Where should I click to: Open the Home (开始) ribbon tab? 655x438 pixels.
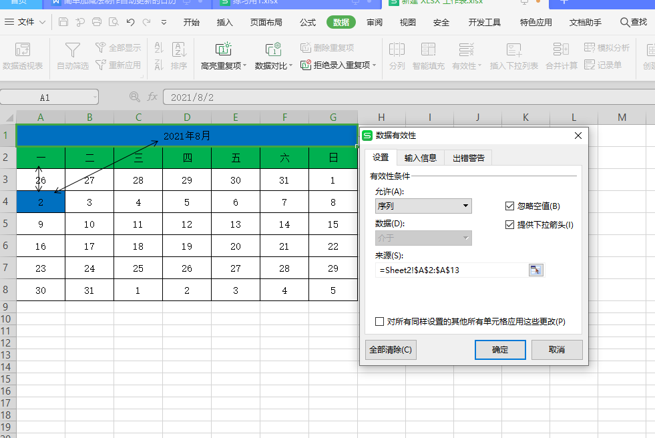192,22
